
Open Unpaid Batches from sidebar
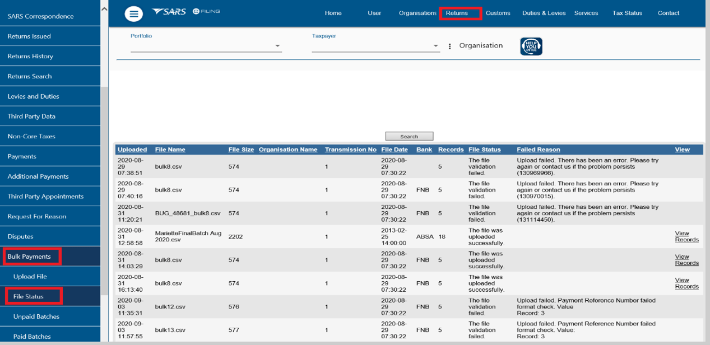click(x=36, y=316)
